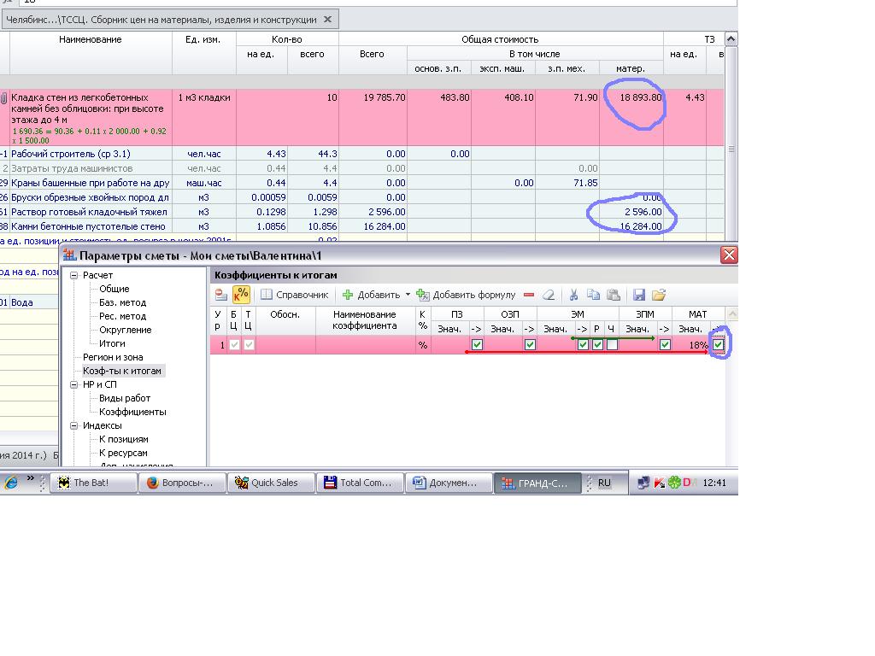The image size is (875, 656).
Task: Select Регион и зона in tree
Action: [x=113, y=357]
